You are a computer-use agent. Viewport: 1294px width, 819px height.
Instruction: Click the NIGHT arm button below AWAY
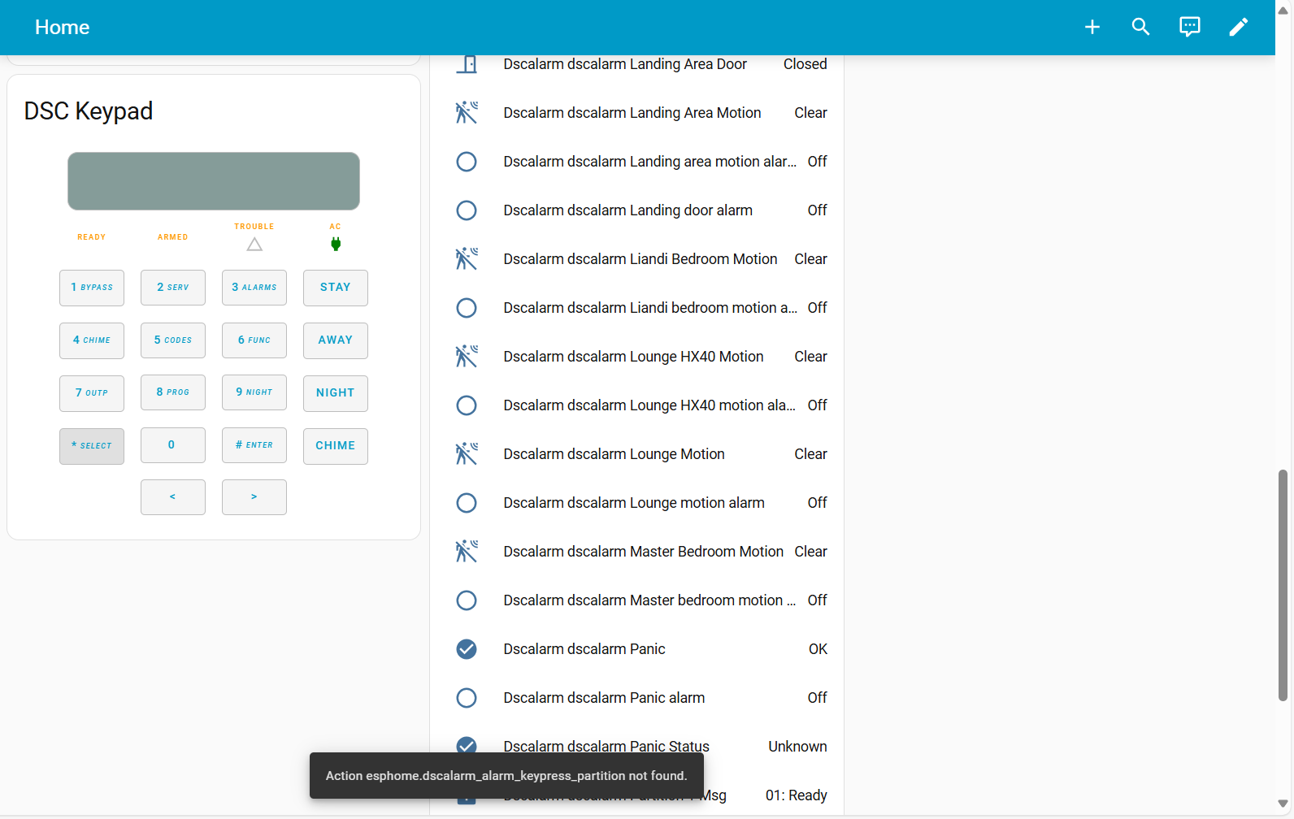336,393
